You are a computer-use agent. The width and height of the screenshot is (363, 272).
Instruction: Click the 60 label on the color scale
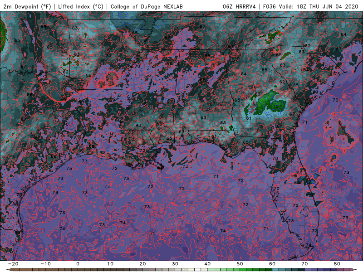(x=272, y=264)
